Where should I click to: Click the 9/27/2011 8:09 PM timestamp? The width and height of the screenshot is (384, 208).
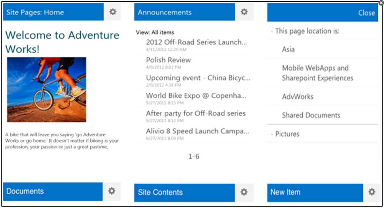[x=164, y=138]
